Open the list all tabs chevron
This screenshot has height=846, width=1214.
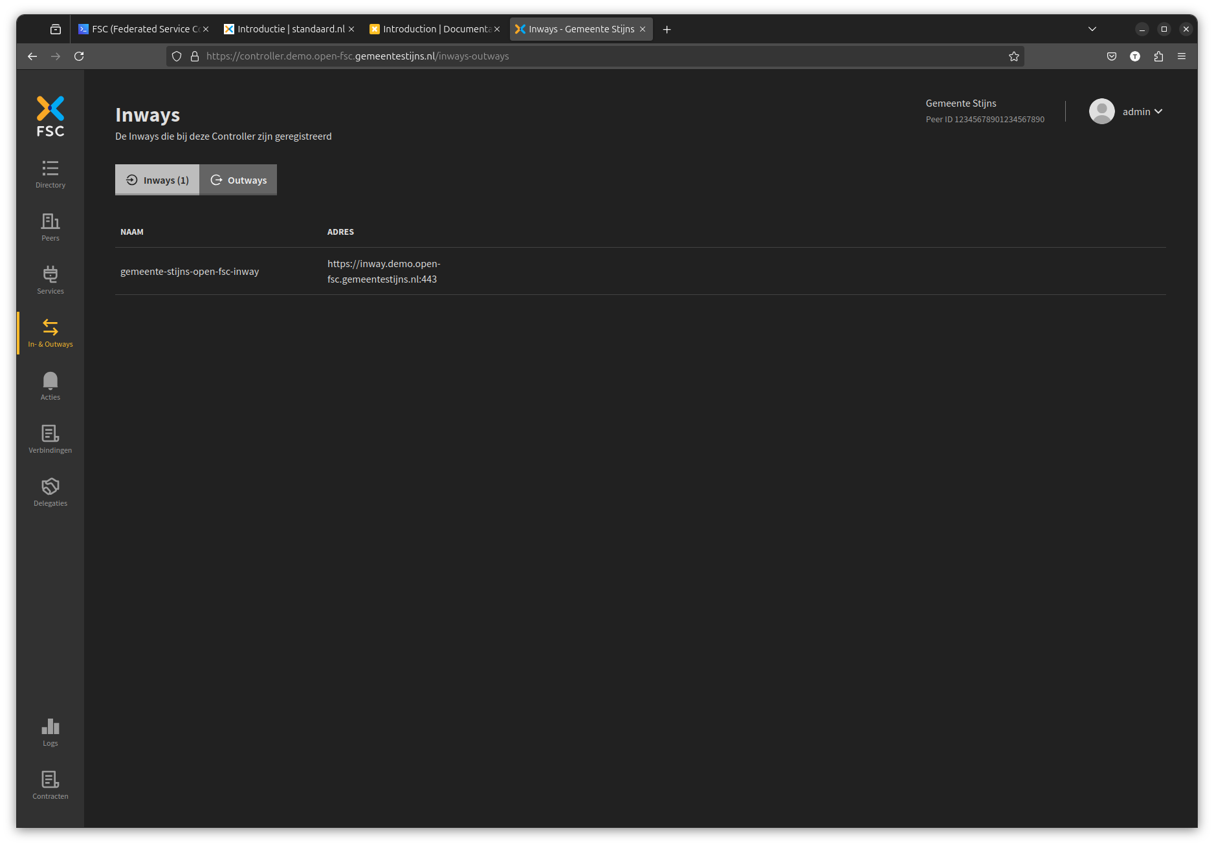click(x=1092, y=29)
